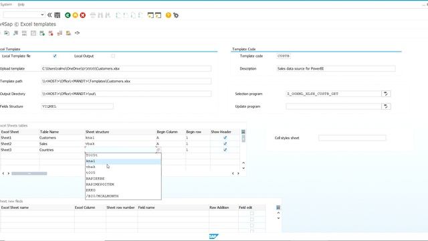Viewport: 428px width, 241px height.
Task: Click the ABC text application toolbar icon
Action: [x=24, y=33]
